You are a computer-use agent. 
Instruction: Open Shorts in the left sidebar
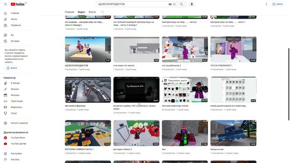coord(14,19)
